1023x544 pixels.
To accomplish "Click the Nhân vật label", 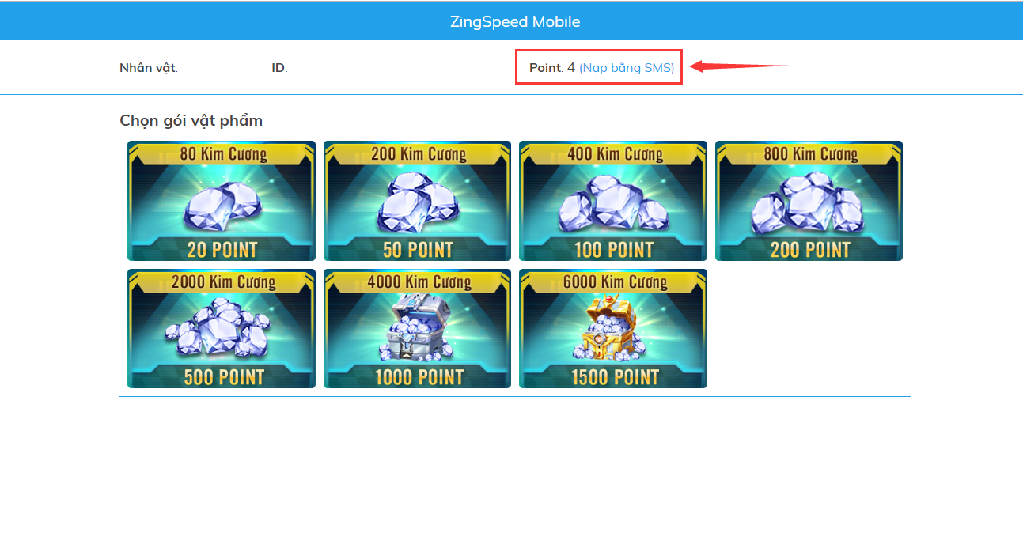I will [x=149, y=68].
